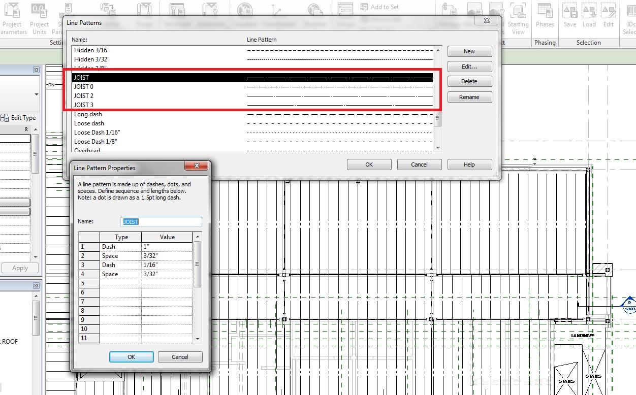Click row 1 Value cell 1"
636x395 pixels.
click(167, 247)
